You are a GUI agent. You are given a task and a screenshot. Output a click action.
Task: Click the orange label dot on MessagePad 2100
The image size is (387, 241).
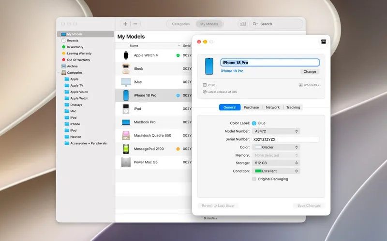[178, 149]
